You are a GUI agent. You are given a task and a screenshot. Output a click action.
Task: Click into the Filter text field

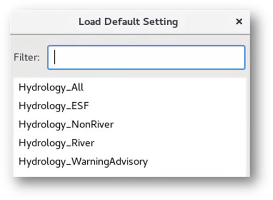146,57
